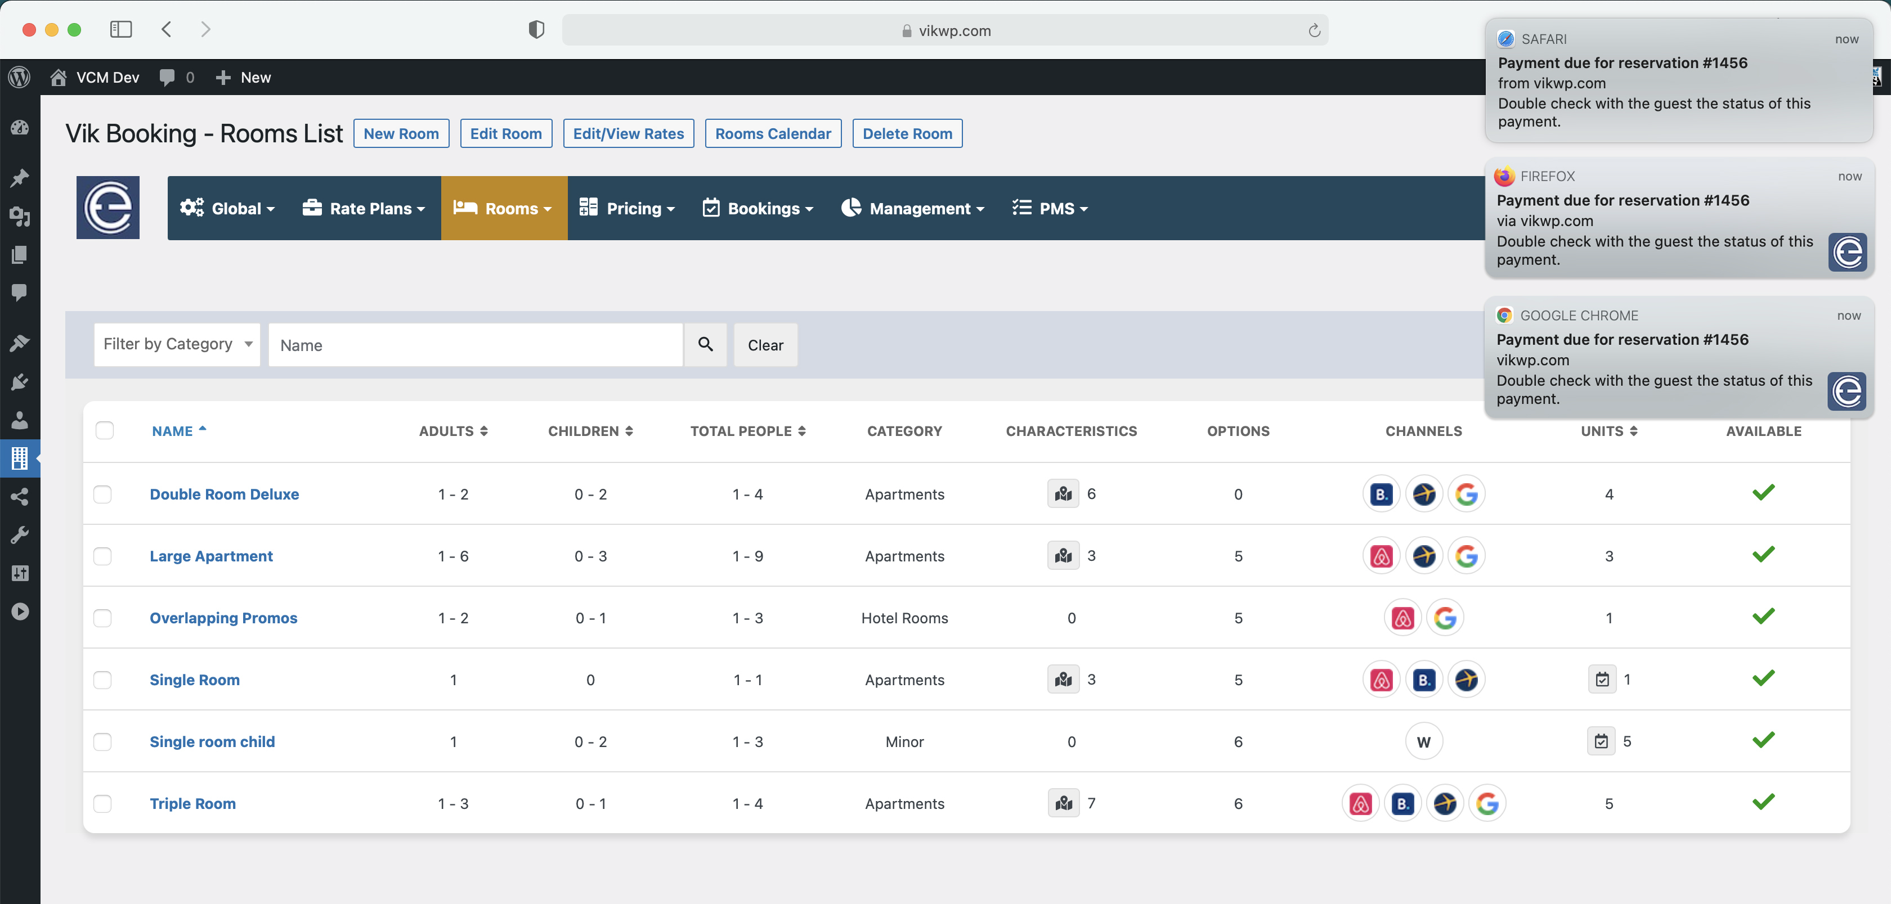Toggle checkbox for Double Room Deluxe row
Image resolution: width=1891 pixels, height=904 pixels.
(x=102, y=493)
